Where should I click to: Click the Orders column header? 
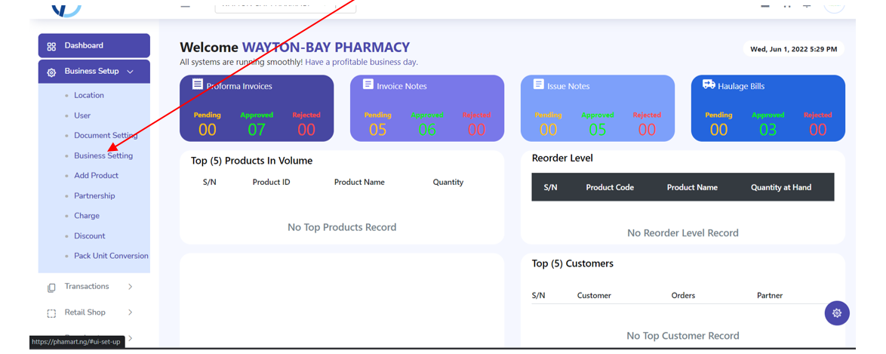click(x=683, y=295)
